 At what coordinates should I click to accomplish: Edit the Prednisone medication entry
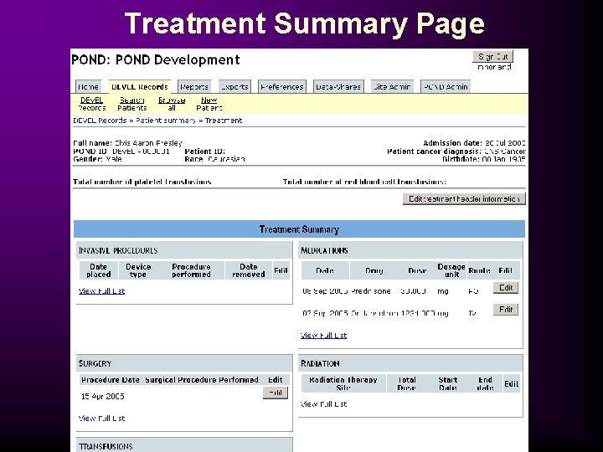coord(506,287)
